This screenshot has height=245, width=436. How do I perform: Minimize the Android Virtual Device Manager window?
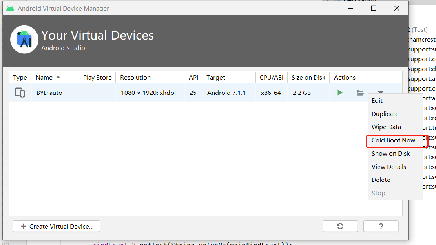point(350,8)
